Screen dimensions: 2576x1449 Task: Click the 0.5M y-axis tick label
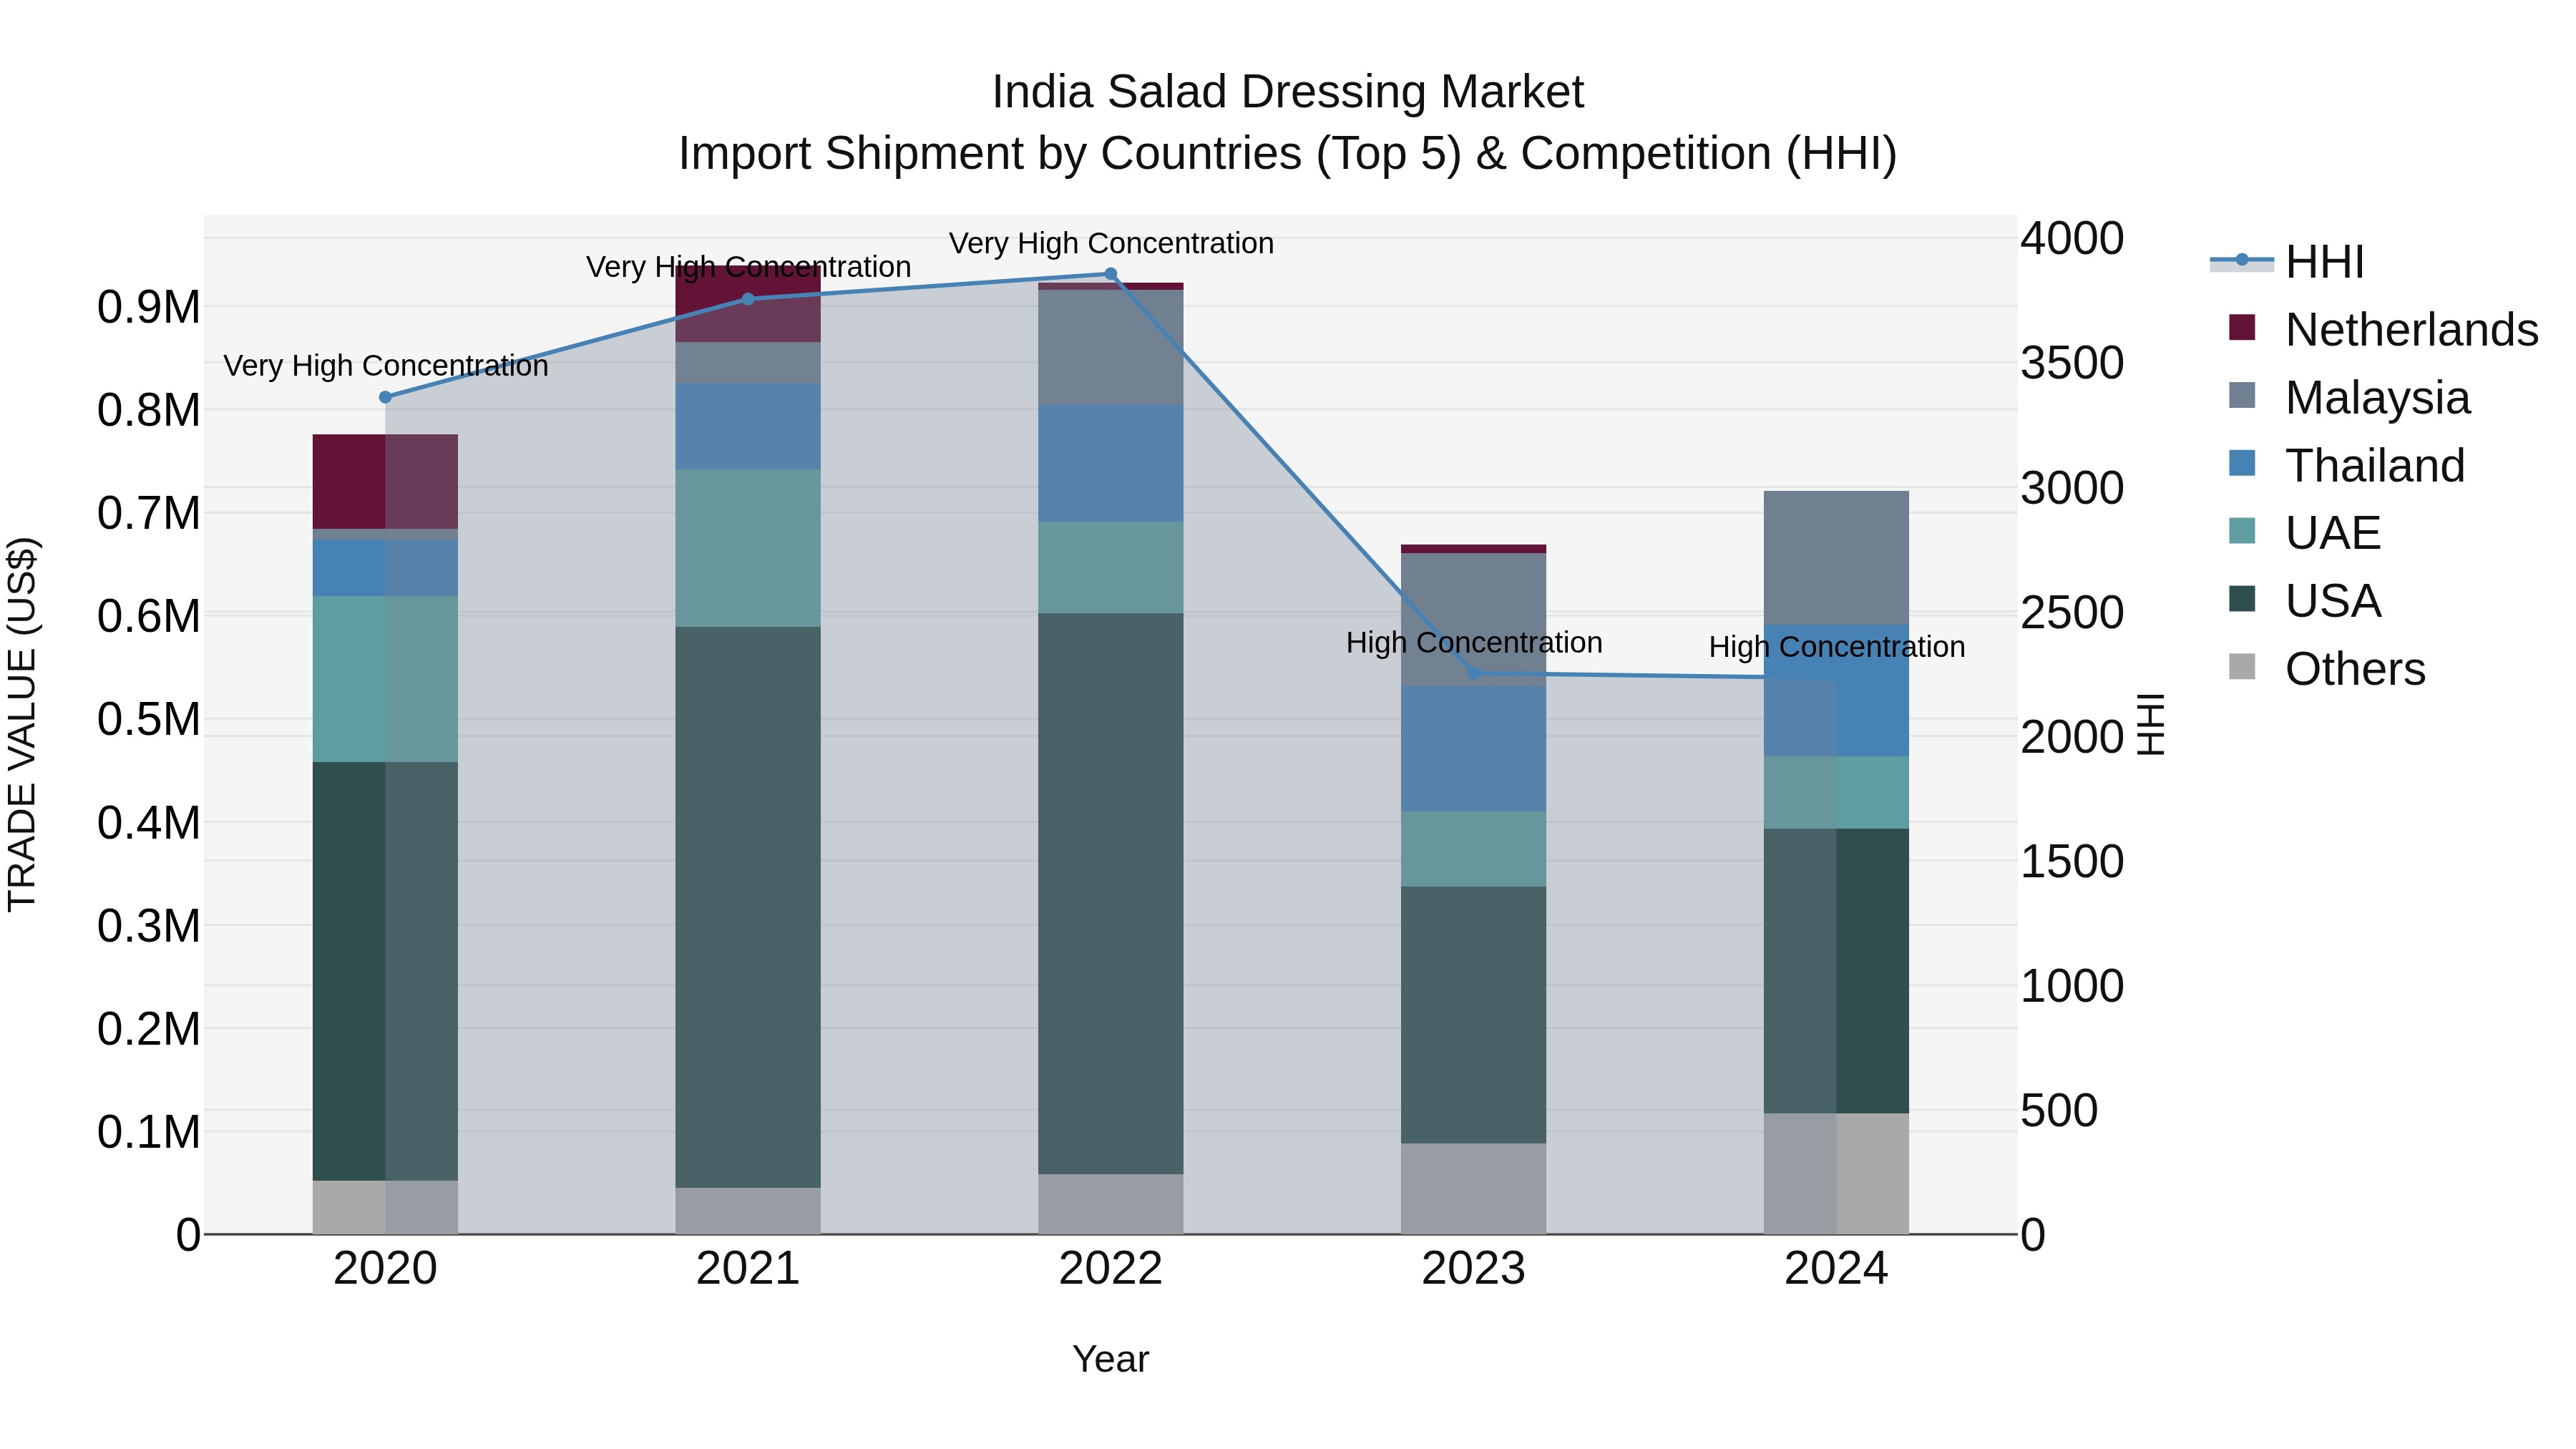tap(149, 719)
